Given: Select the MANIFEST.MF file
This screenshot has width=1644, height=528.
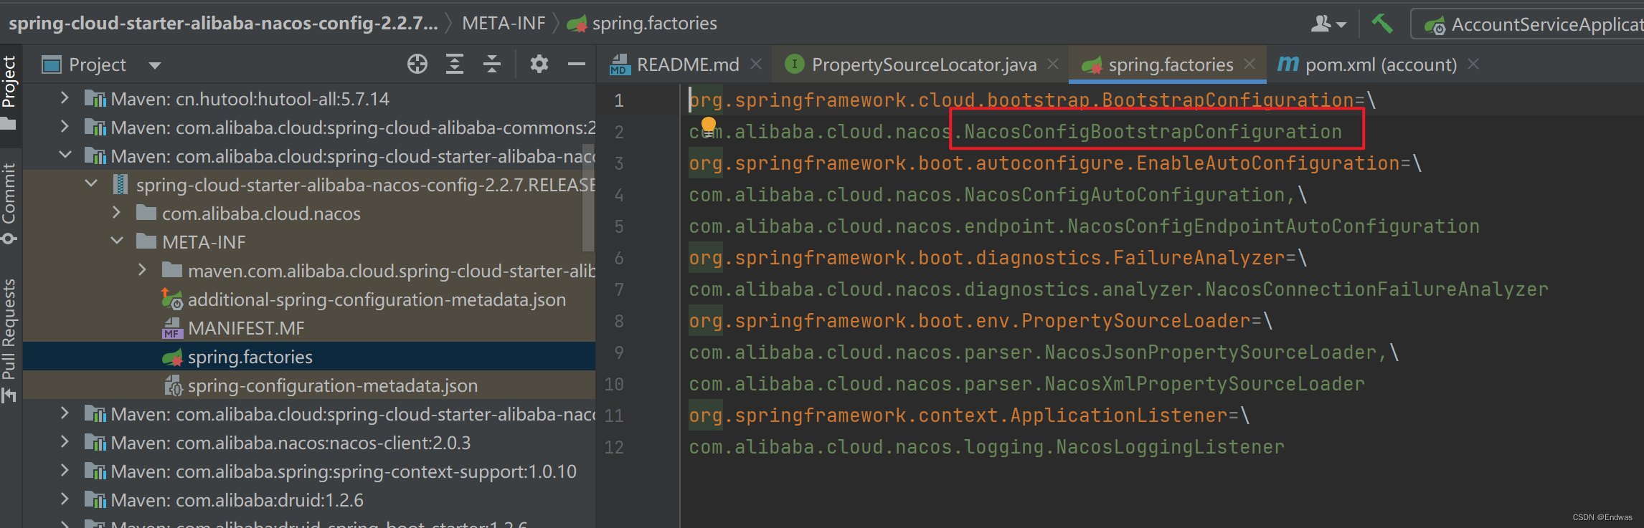Looking at the screenshot, I should pyautogui.click(x=246, y=328).
